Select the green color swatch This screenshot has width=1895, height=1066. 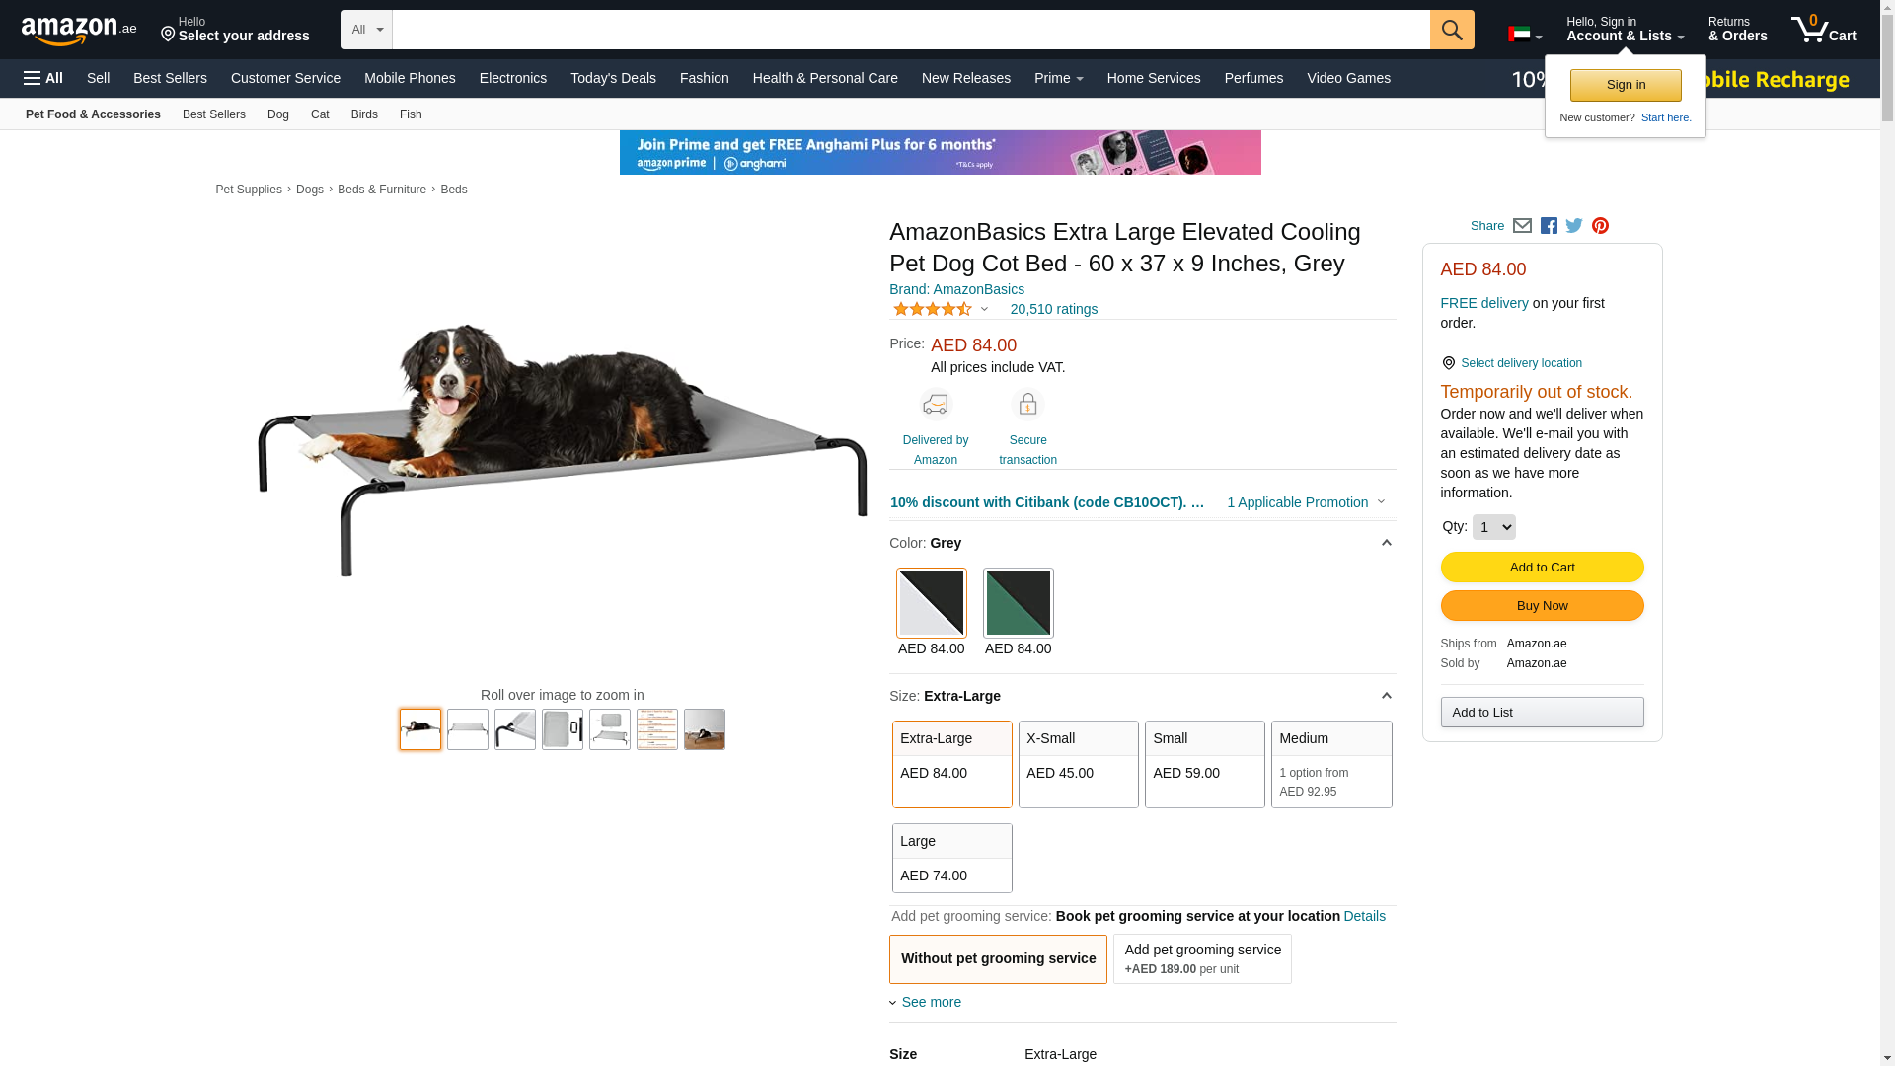(x=1018, y=603)
